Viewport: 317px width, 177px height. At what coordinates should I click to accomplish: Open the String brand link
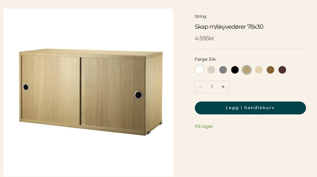click(x=200, y=16)
